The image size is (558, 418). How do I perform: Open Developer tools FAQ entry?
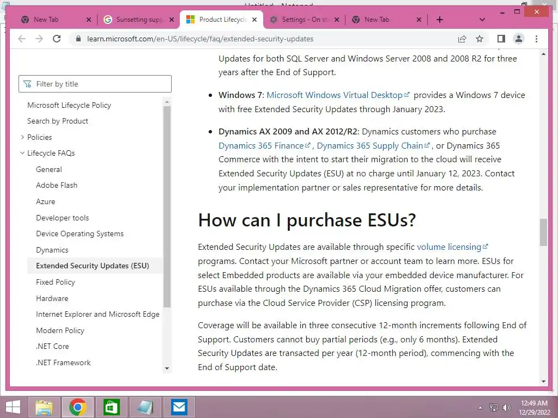point(62,218)
